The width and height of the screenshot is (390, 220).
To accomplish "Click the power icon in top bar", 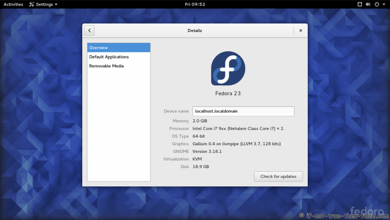I will tap(377, 4).
